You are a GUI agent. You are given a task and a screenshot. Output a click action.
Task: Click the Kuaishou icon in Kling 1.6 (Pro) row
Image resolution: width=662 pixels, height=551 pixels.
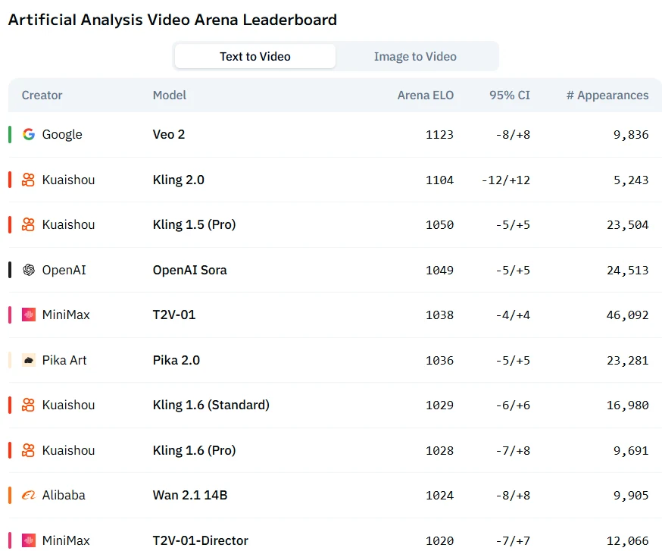[28, 450]
